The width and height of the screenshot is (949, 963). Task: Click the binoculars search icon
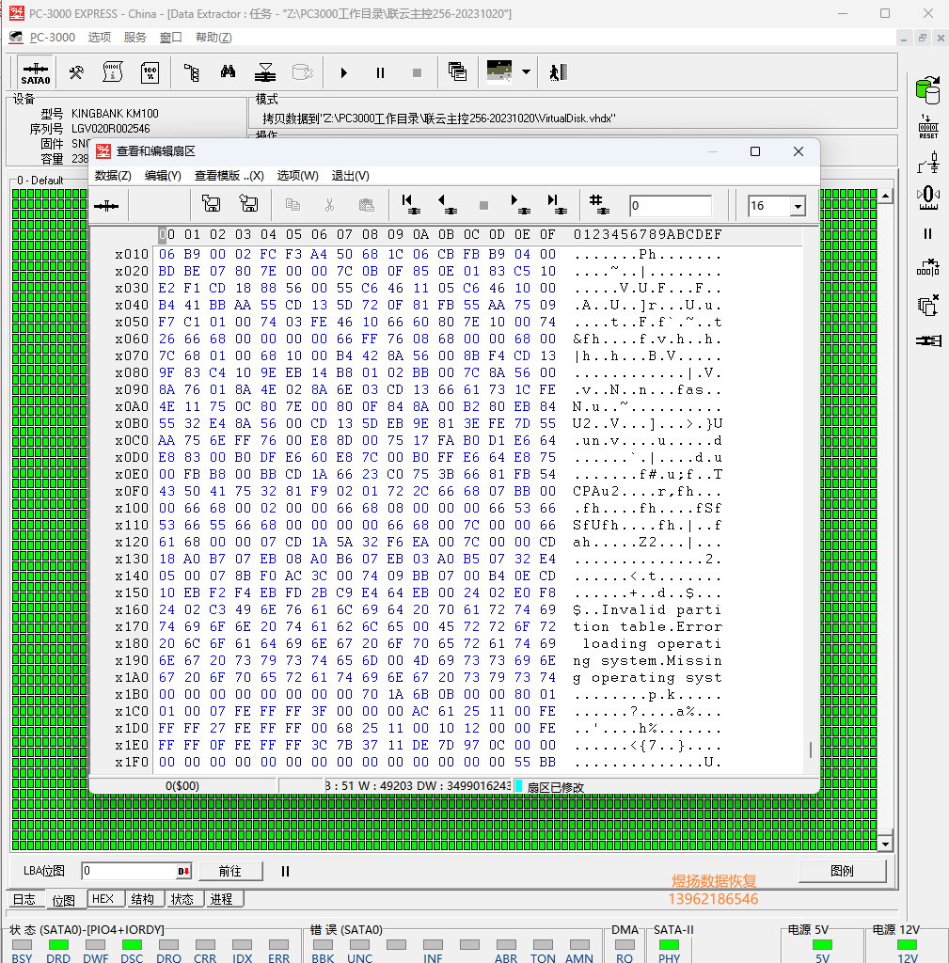228,71
